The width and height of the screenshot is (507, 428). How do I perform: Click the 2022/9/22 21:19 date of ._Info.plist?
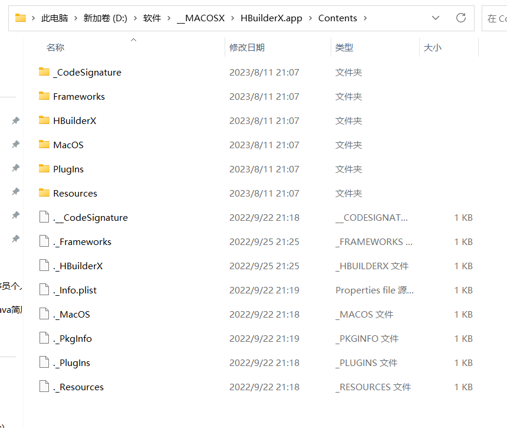(x=264, y=290)
